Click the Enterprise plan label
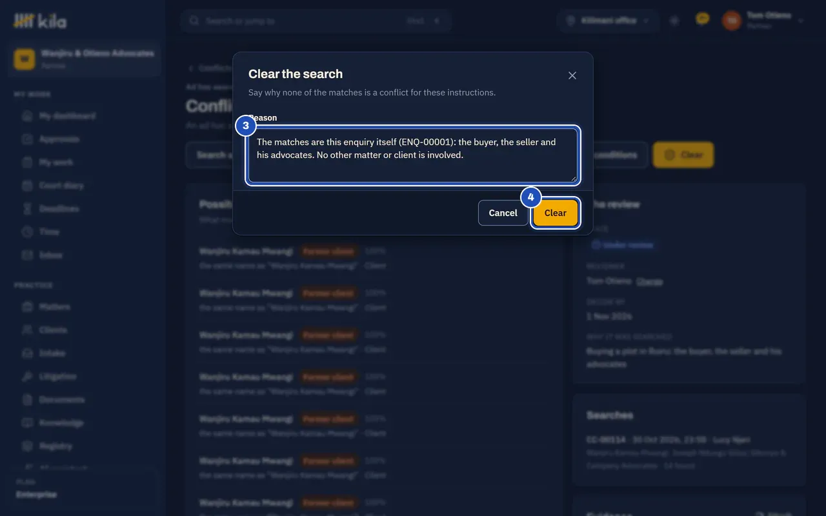Screen dimensions: 826x516 coord(36,495)
